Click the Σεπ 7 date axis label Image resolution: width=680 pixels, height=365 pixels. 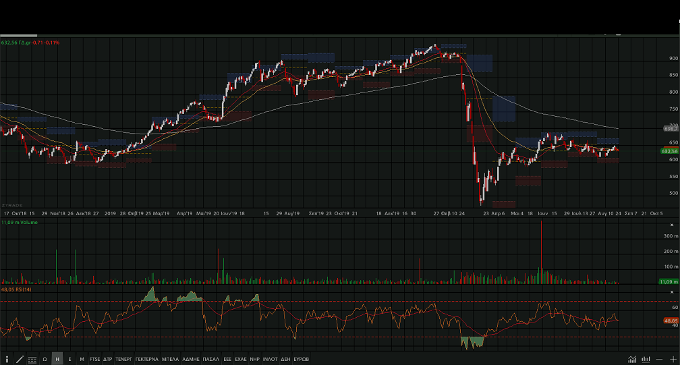631,214
